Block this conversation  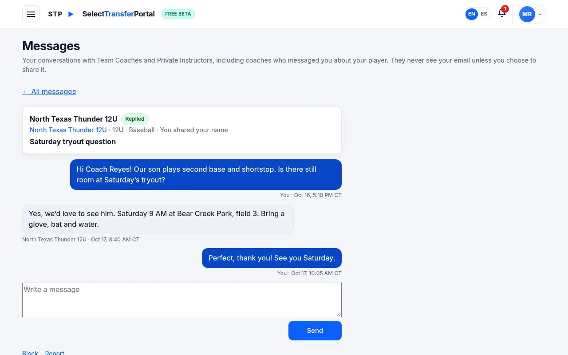[30, 353]
